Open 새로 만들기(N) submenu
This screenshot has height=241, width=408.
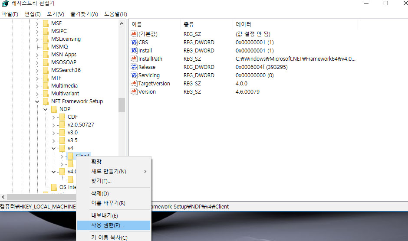(x=109, y=171)
